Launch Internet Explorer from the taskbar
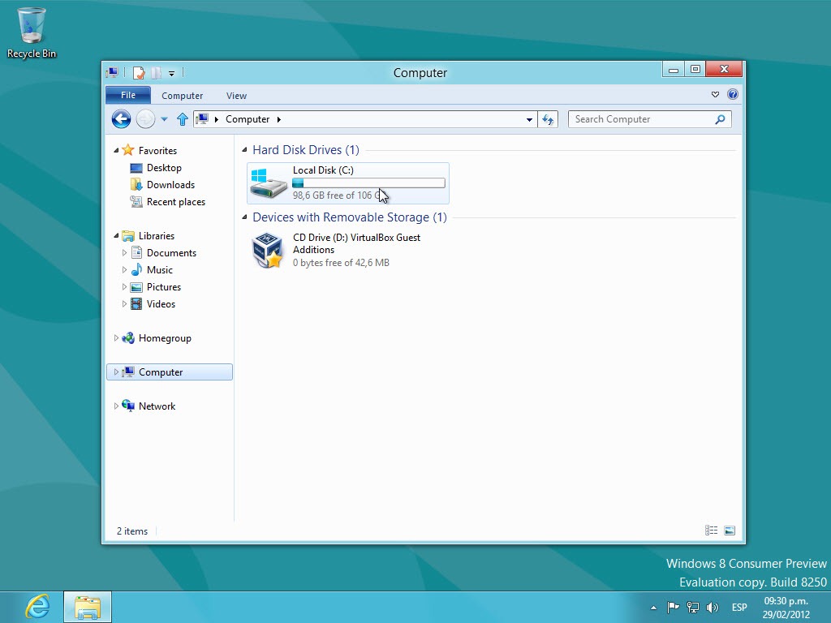Screen dimensions: 831x623 pos(37,607)
